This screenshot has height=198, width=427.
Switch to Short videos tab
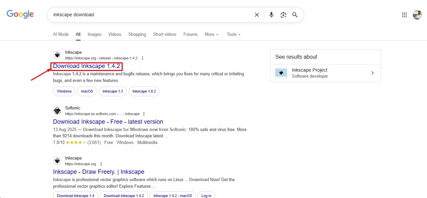coord(165,34)
